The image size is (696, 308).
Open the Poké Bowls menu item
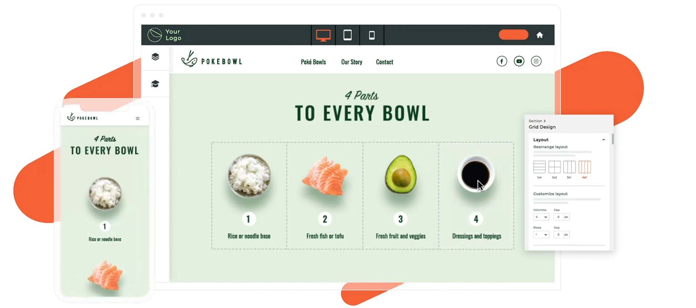313,62
